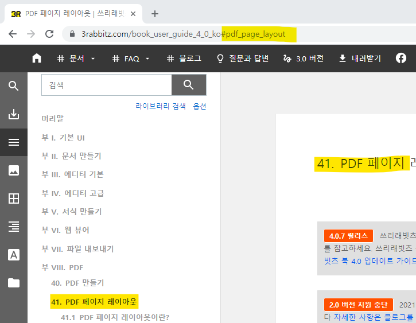Click the address bar URL
Screen dimensions: 416x323
click(x=183, y=34)
